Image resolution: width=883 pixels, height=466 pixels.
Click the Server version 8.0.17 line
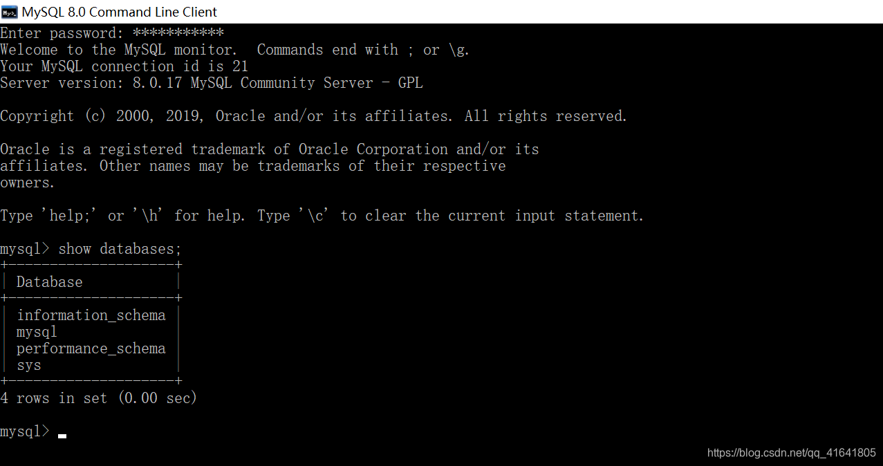[212, 83]
